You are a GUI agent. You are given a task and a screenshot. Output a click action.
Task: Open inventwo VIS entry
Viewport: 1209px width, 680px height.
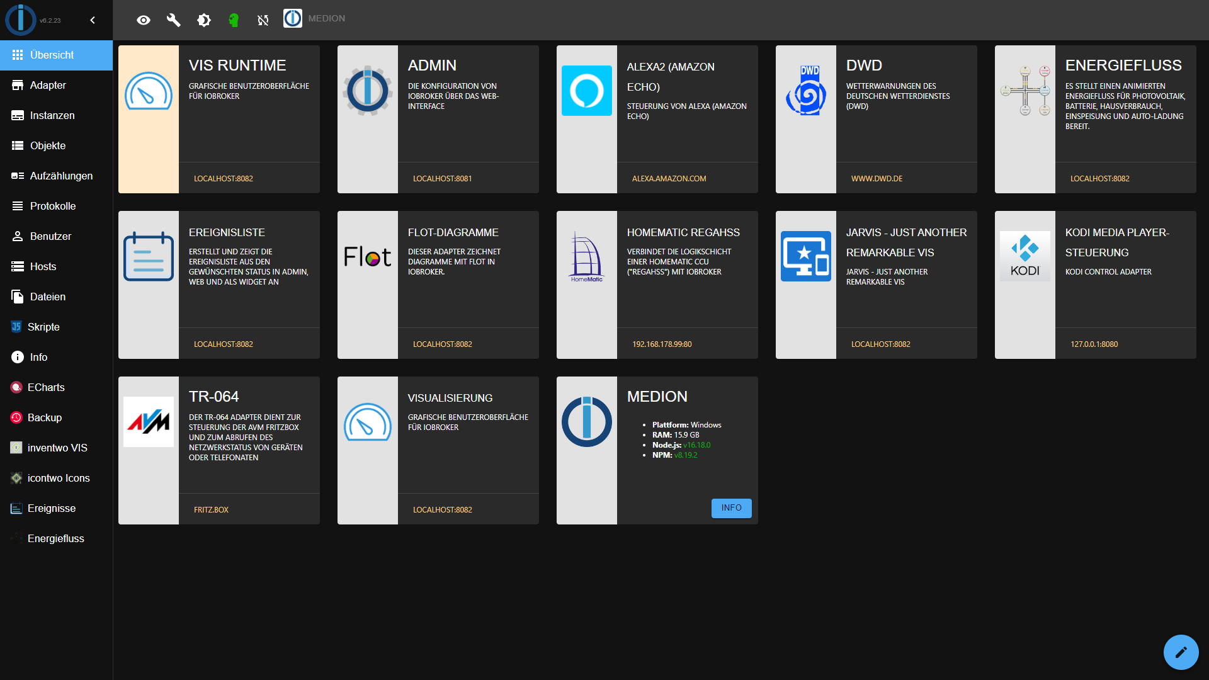[x=57, y=448]
